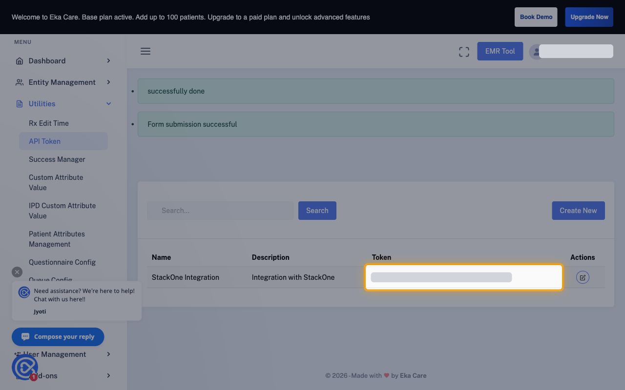
Task: Expand the Add-ons chevron
Action: [x=108, y=376]
